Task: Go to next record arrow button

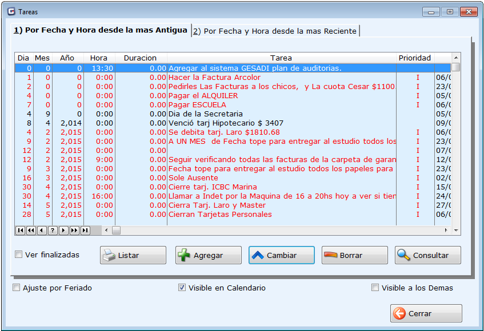Action: tap(63, 230)
